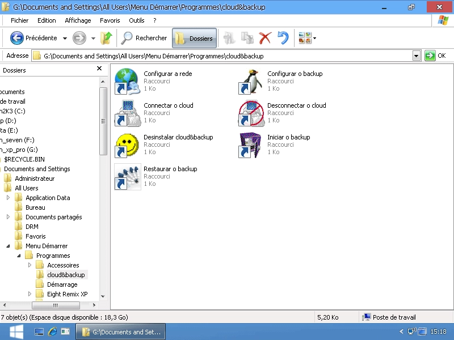This screenshot has height=340, width=454.
Task: Toggle the Dossiers folder pane button
Action: [194, 38]
